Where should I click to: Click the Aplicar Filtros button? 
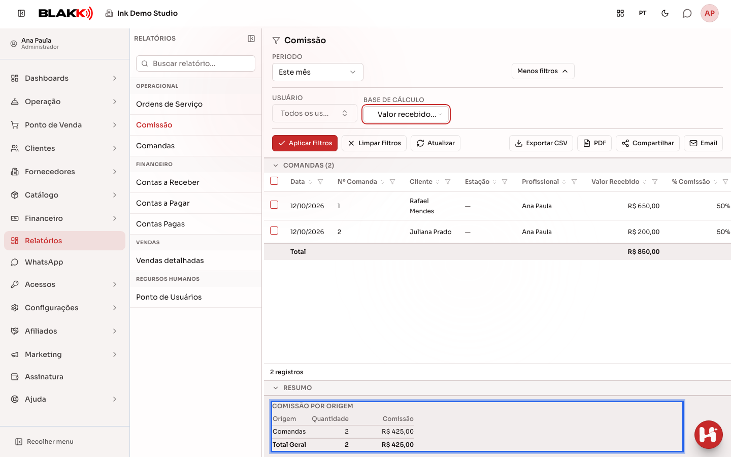pyautogui.click(x=305, y=143)
